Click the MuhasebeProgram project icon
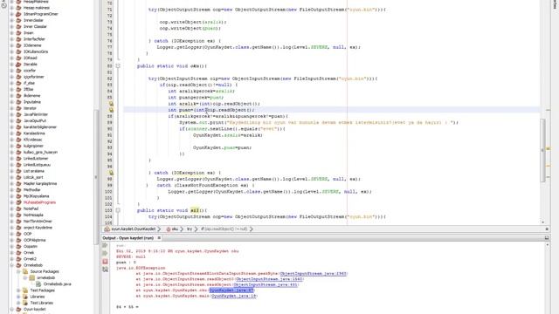This screenshot has height=314, width=559. pos(18,202)
